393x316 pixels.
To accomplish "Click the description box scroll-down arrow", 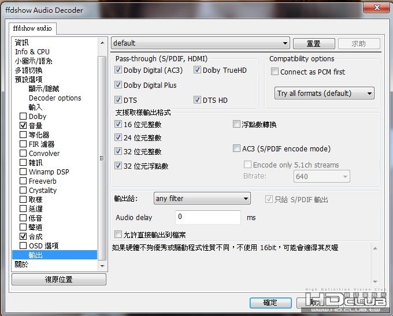I will click(375, 282).
